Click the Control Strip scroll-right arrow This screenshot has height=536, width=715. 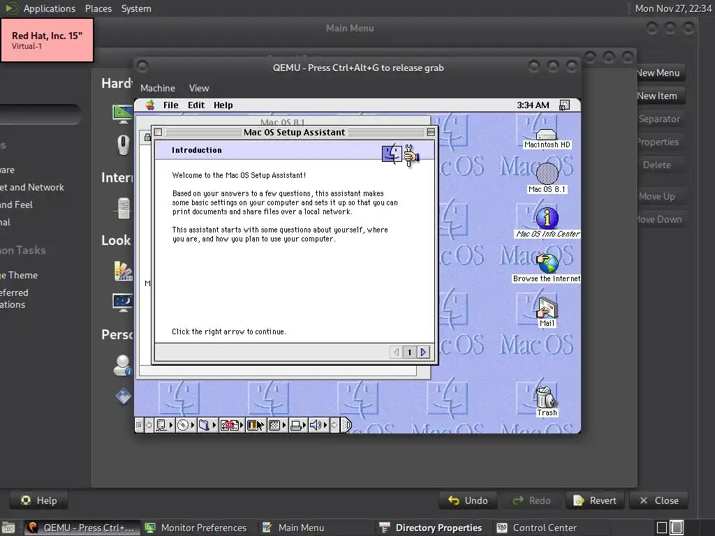click(334, 425)
